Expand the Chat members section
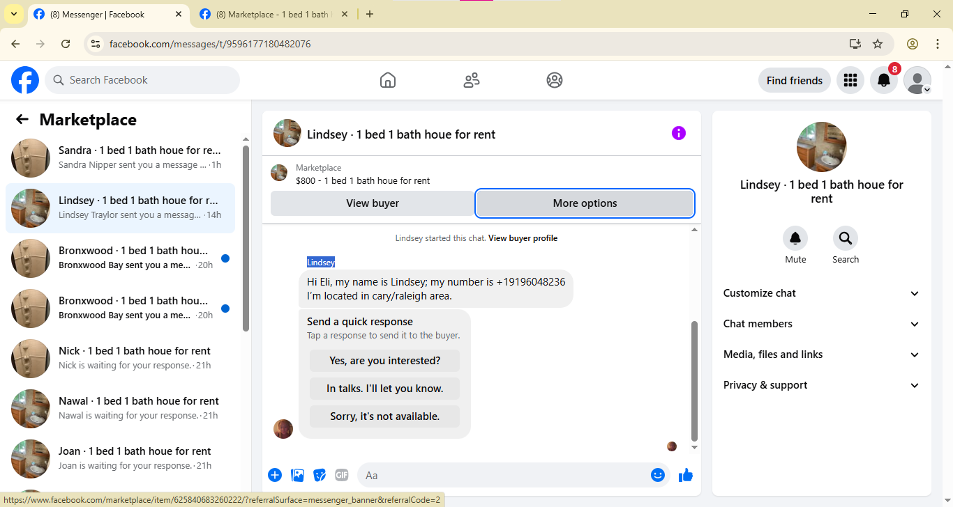The width and height of the screenshot is (953, 507). (822, 324)
